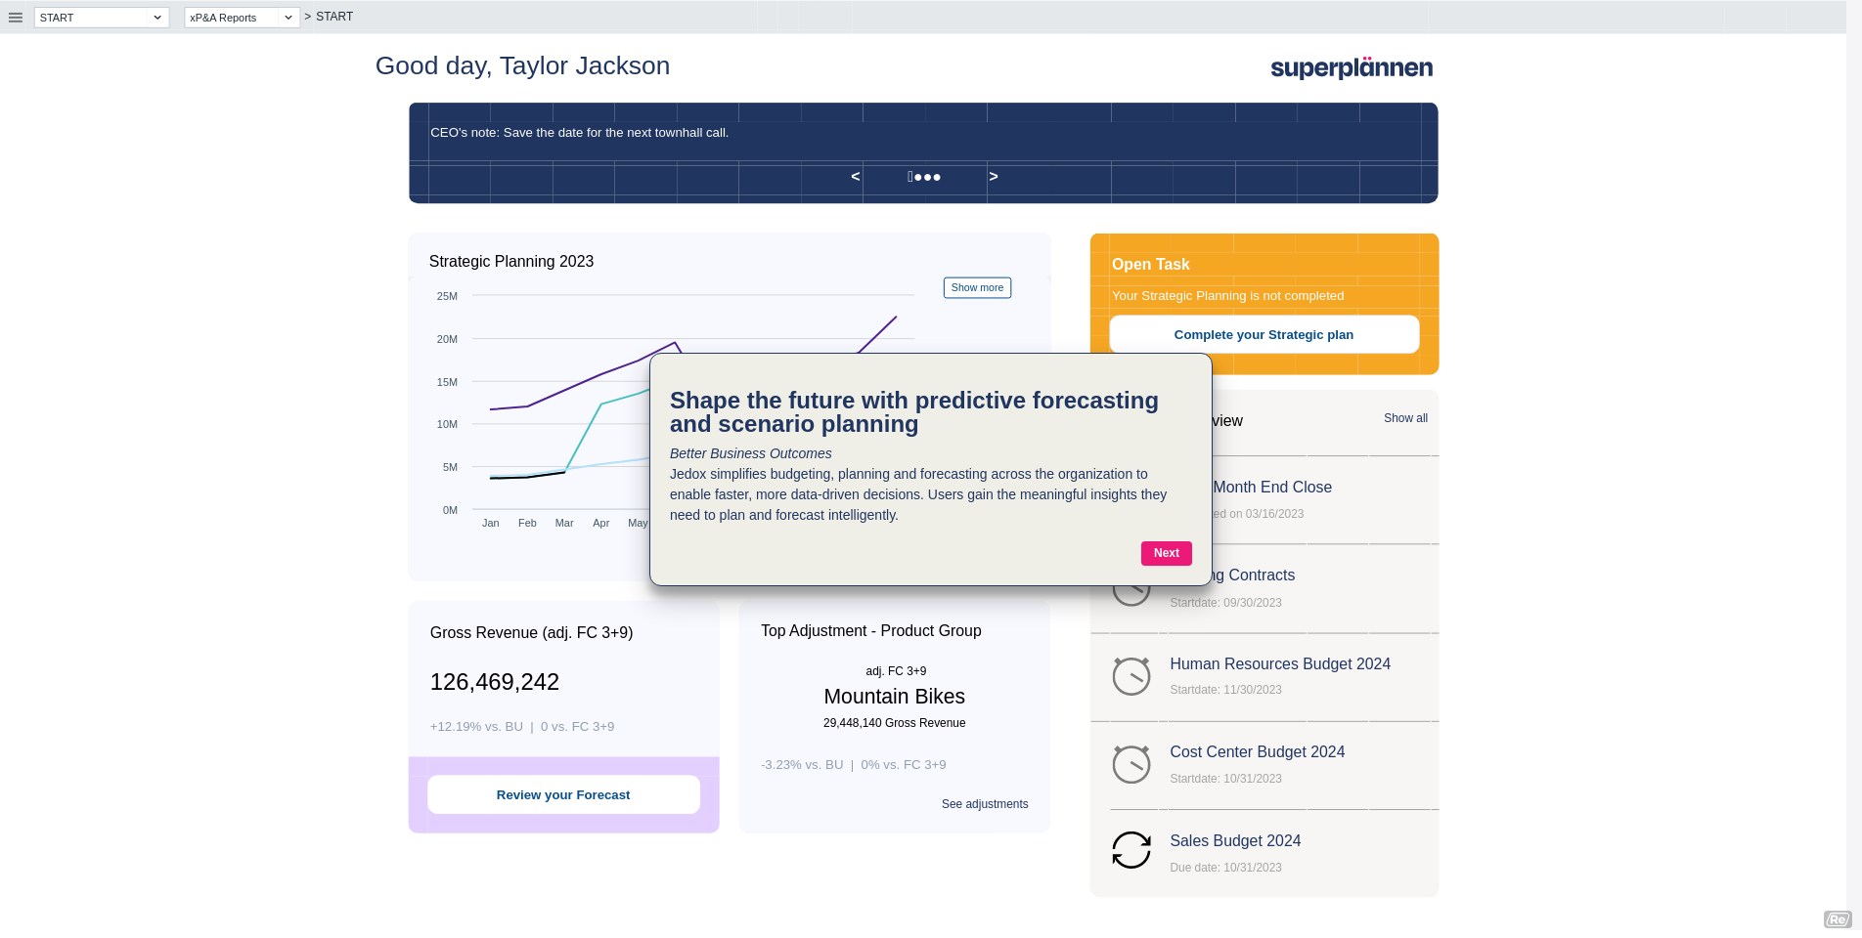This screenshot has height=938, width=1862.
Task: Click the Open Task heading
Action: 1150,265
